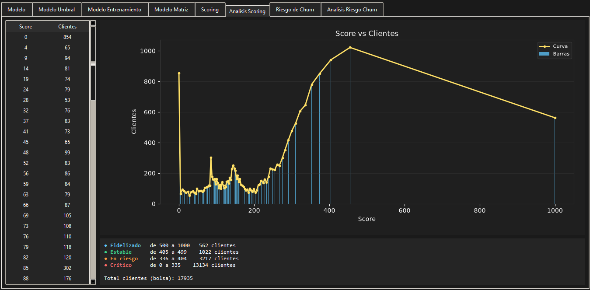
Task: Click the Curva legend line icon
Action: 544,46
